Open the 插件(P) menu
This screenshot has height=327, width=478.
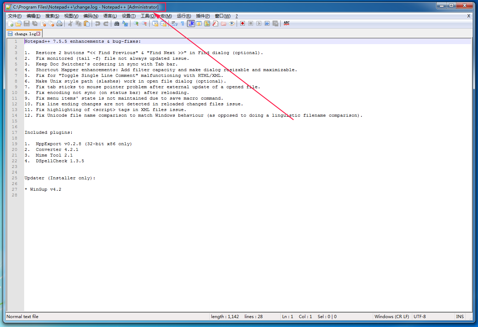(203, 16)
